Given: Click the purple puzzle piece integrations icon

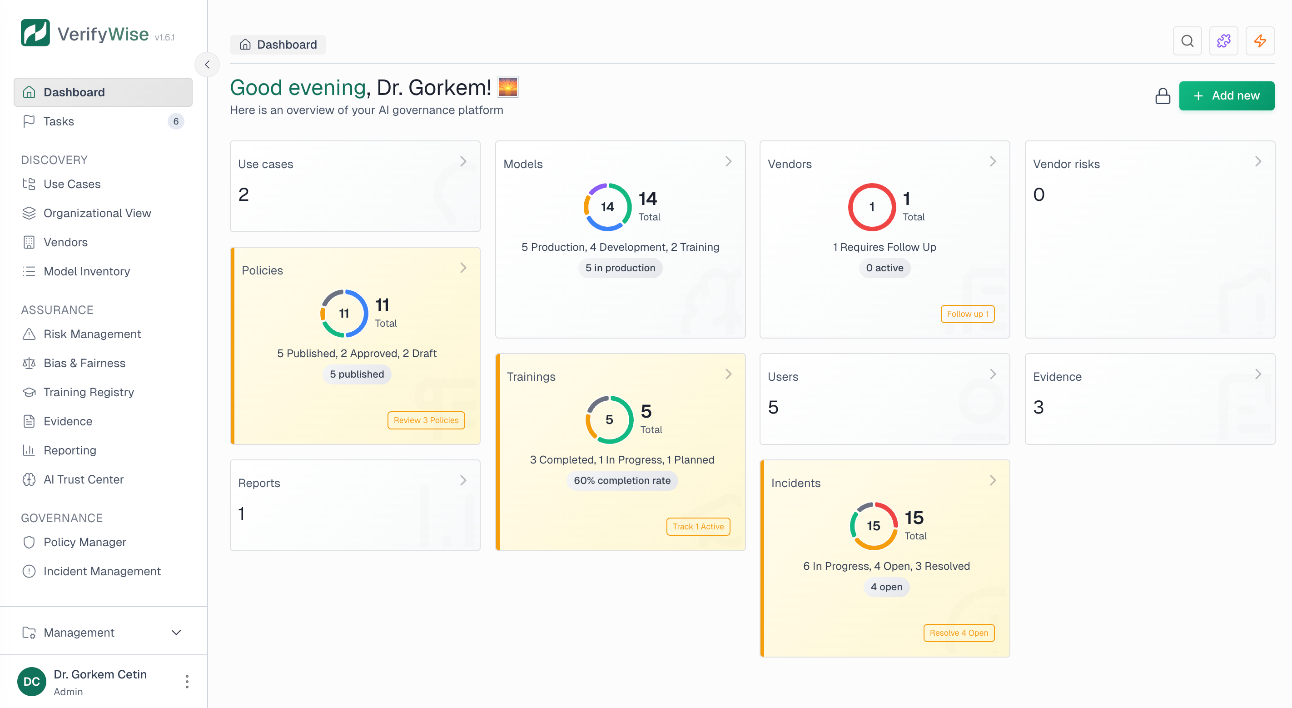Looking at the screenshot, I should point(1224,40).
